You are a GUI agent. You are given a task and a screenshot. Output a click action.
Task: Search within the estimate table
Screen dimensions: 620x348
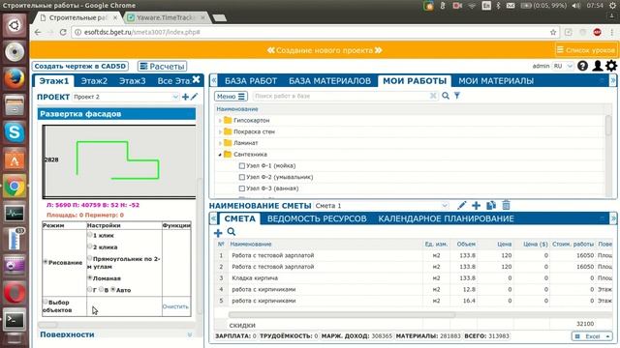click(232, 232)
